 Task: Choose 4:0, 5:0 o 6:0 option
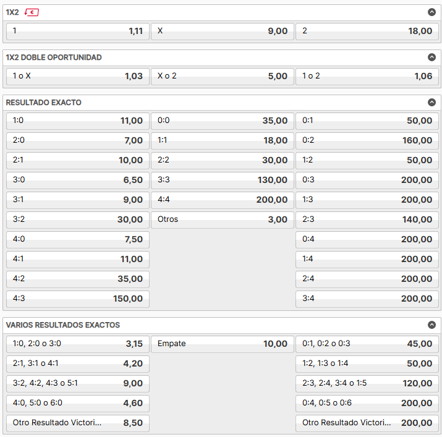click(x=78, y=403)
